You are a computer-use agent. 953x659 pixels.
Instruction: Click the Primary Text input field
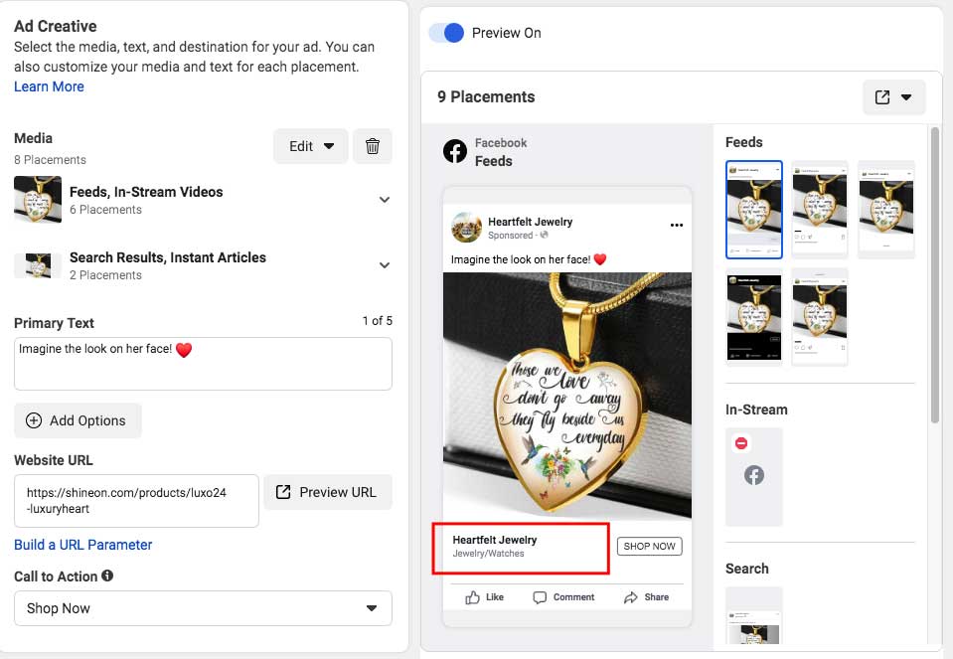[x=203, y=364]
